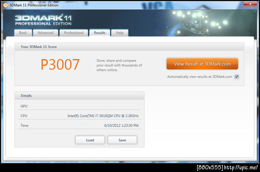Select the Professional tab
Viewport: 260px width, 172px height.
74,33
